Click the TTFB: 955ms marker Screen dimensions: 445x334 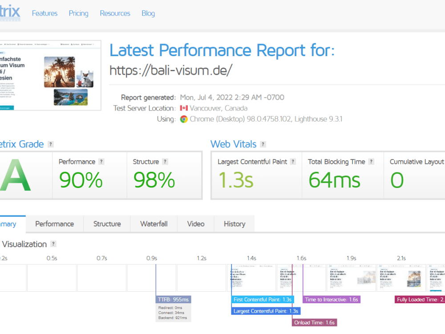pyautogui.click(x=174, y=300)
